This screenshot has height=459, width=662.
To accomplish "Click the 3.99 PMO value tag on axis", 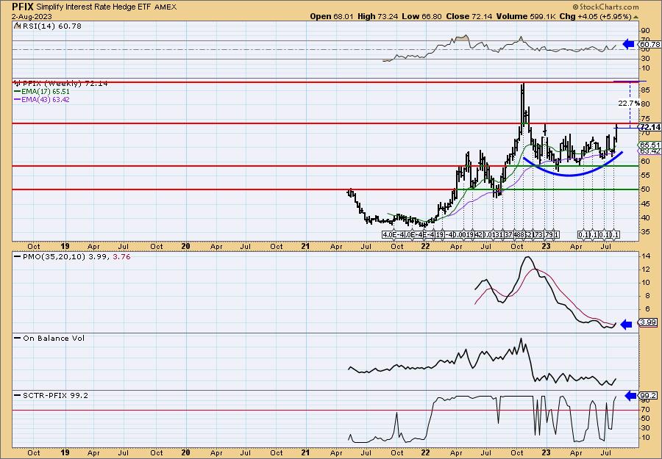I will pos(649,322).
